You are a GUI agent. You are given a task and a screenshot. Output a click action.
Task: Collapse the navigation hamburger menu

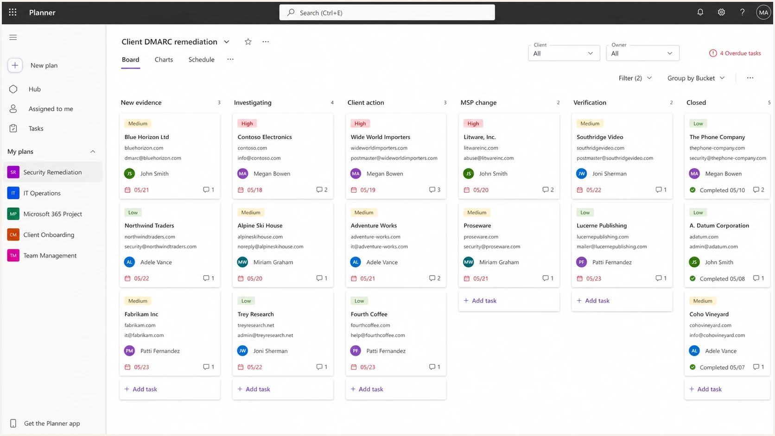(x=13, y=37)
